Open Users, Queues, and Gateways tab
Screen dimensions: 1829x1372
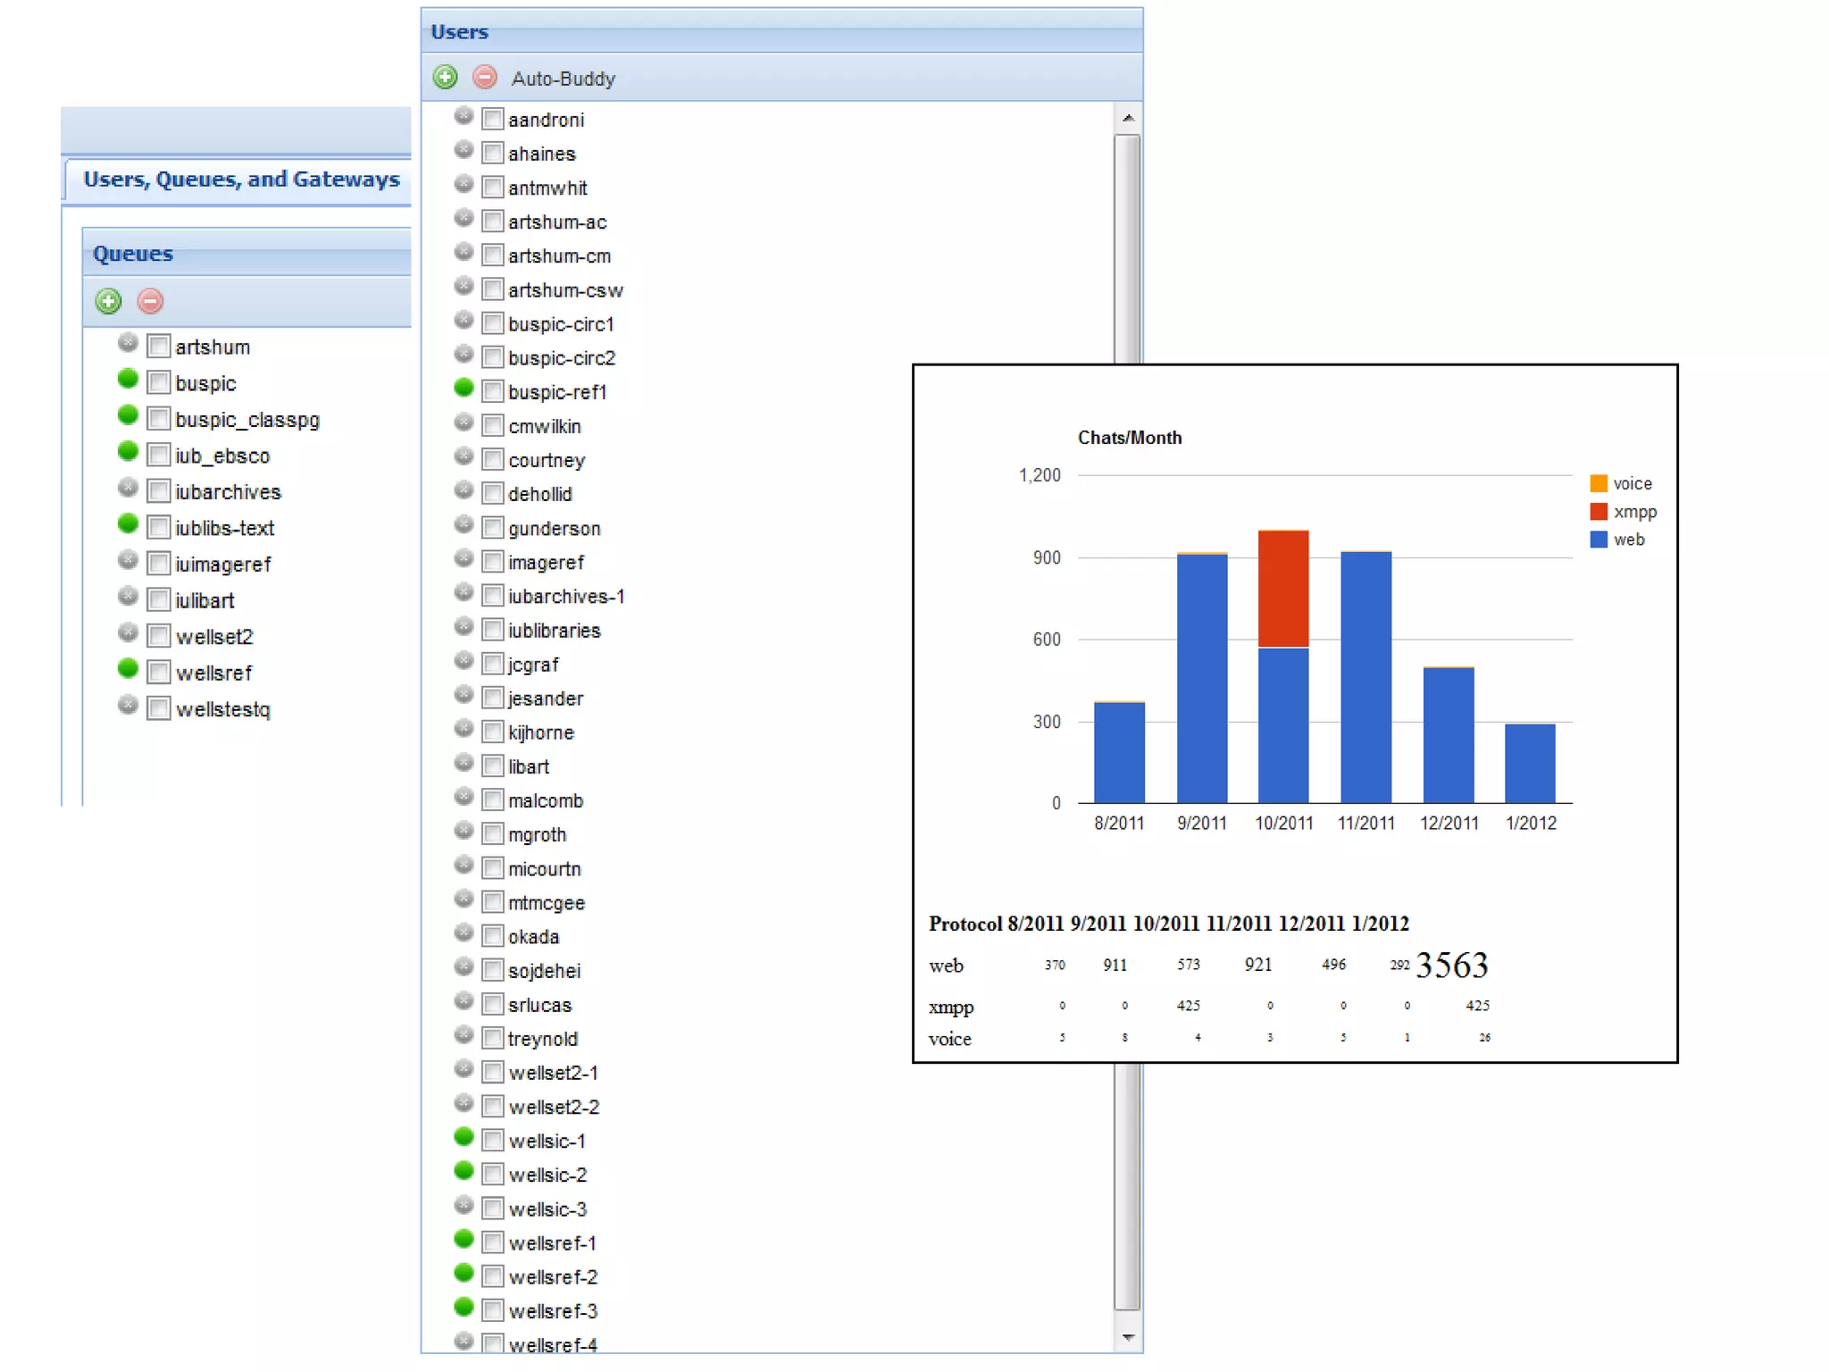[241, 180]
